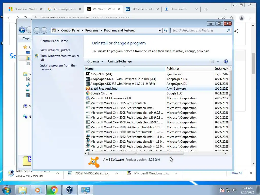
Task: Click the Chrome browser back arrow
Action: [9, 18]
